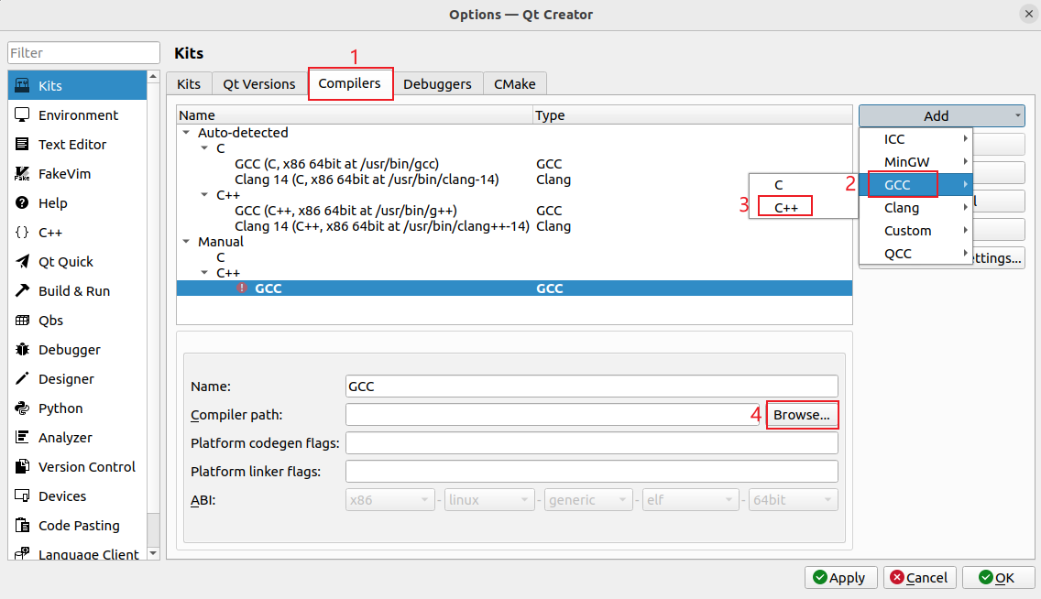
Task: Click the Platform linker flags field
Action: [x=592, y=472]
